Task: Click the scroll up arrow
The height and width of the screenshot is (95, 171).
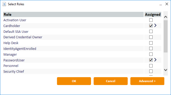Action: (x=165, y=17)
